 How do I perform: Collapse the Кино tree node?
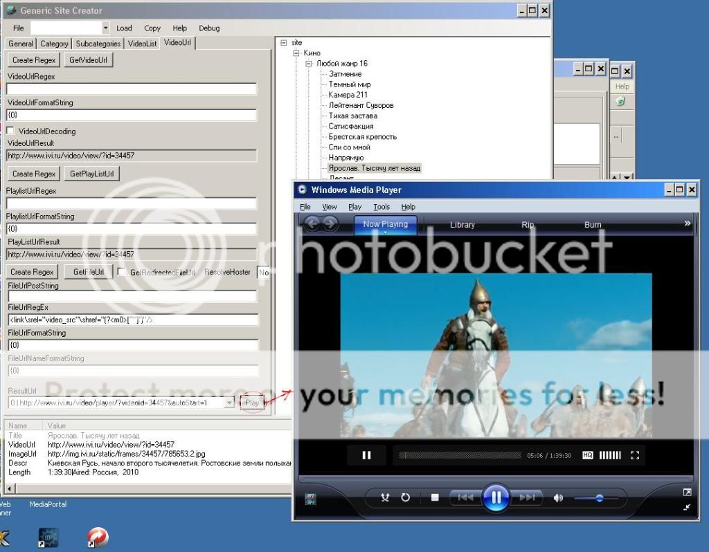coord(296,52)
